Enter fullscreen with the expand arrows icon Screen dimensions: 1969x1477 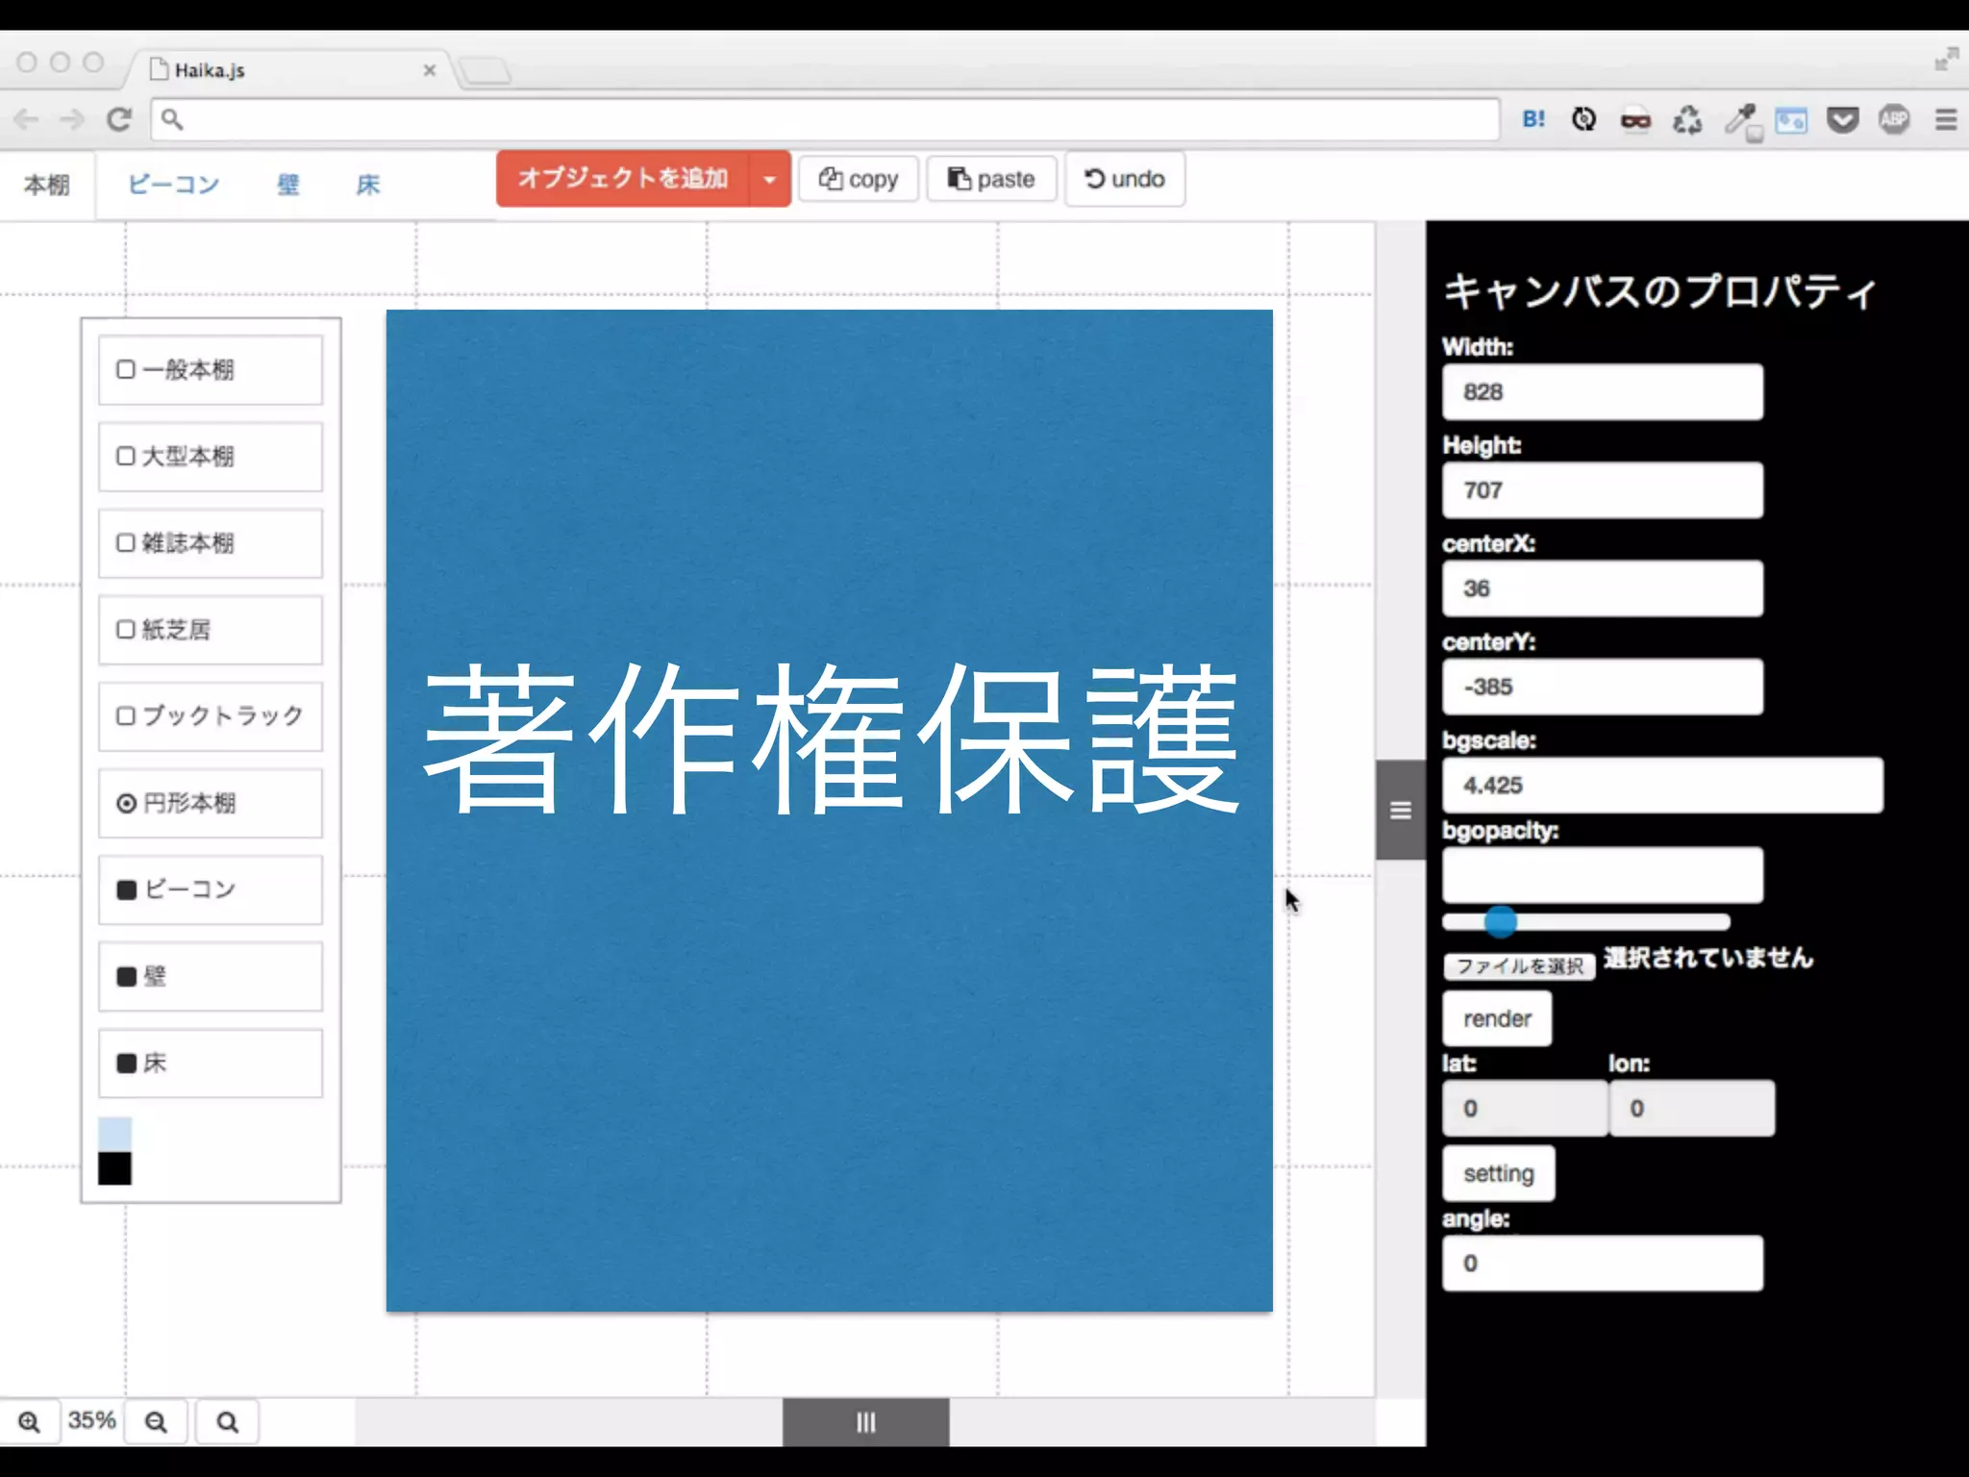coord(1946,61)
